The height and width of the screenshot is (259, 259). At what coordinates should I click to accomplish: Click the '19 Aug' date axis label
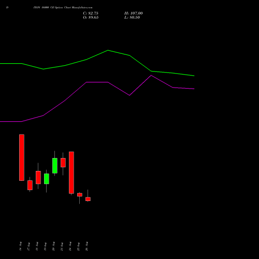point(45,246)
